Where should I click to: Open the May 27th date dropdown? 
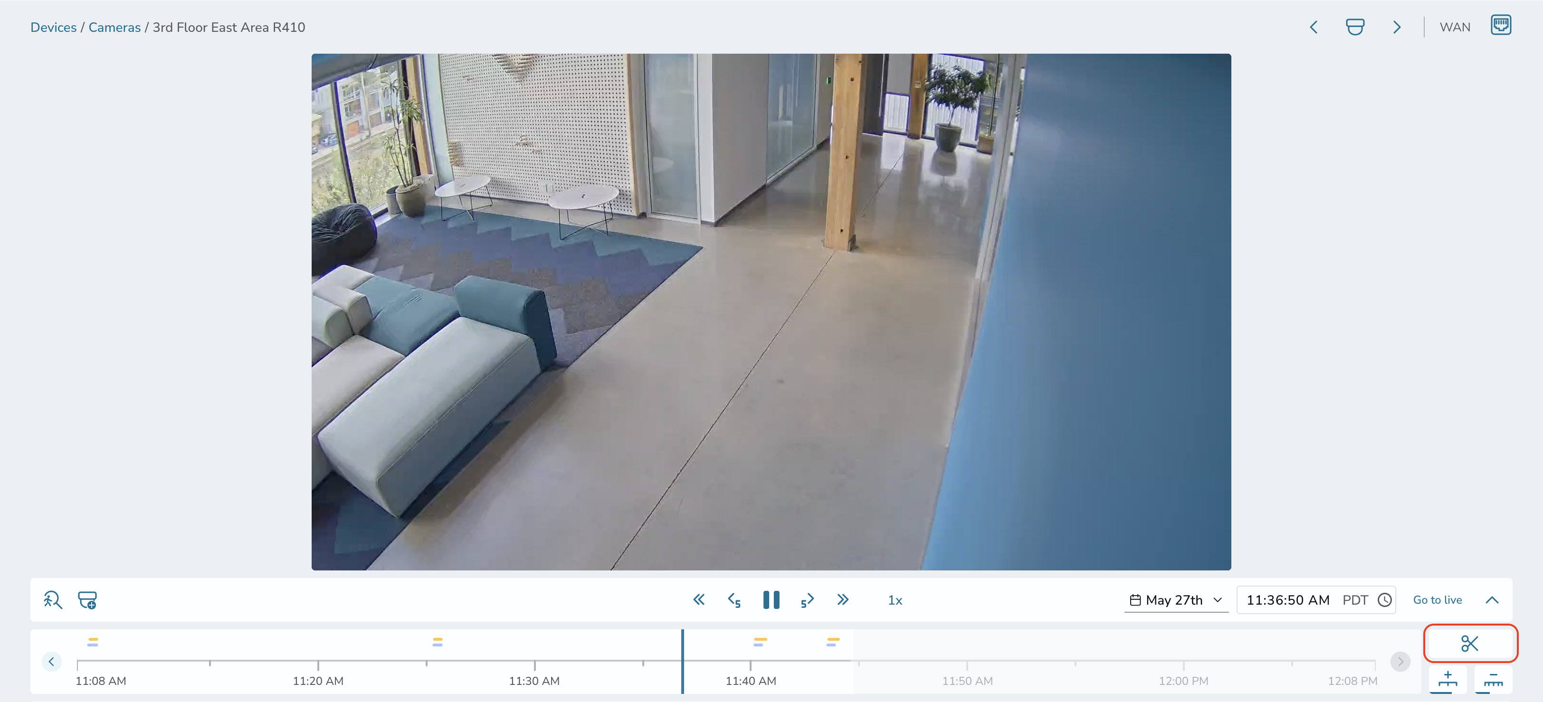coord(1176,600)
